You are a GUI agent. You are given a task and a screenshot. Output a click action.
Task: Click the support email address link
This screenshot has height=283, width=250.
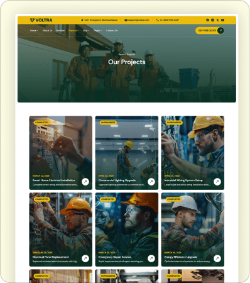click(x=138, y=20)
